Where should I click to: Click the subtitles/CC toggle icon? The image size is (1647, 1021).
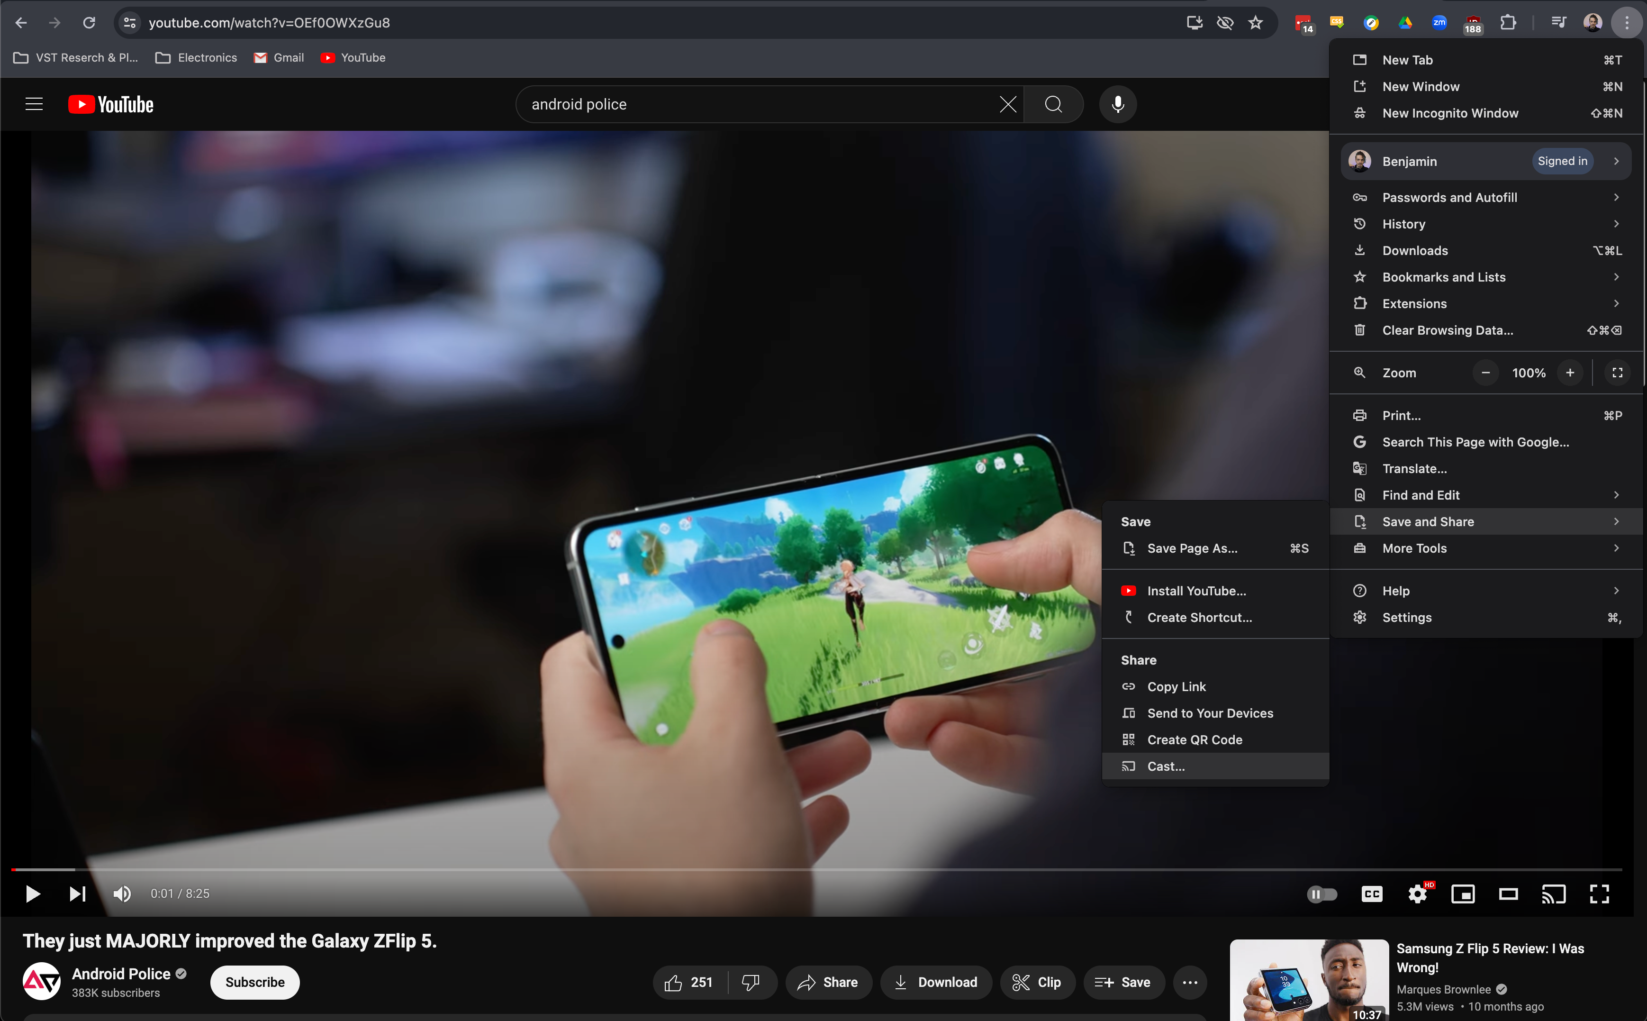click(x=1372, y=893)
